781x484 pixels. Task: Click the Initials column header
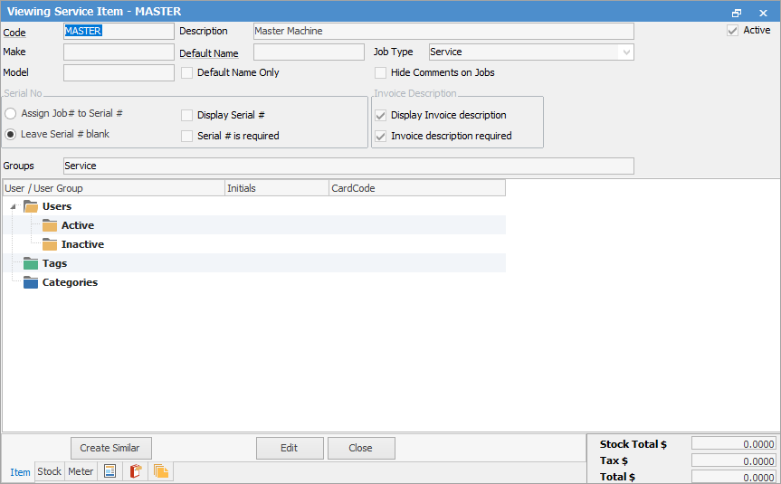(x=277, y=188)
